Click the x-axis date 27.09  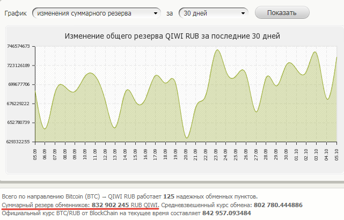click(256, 155)
